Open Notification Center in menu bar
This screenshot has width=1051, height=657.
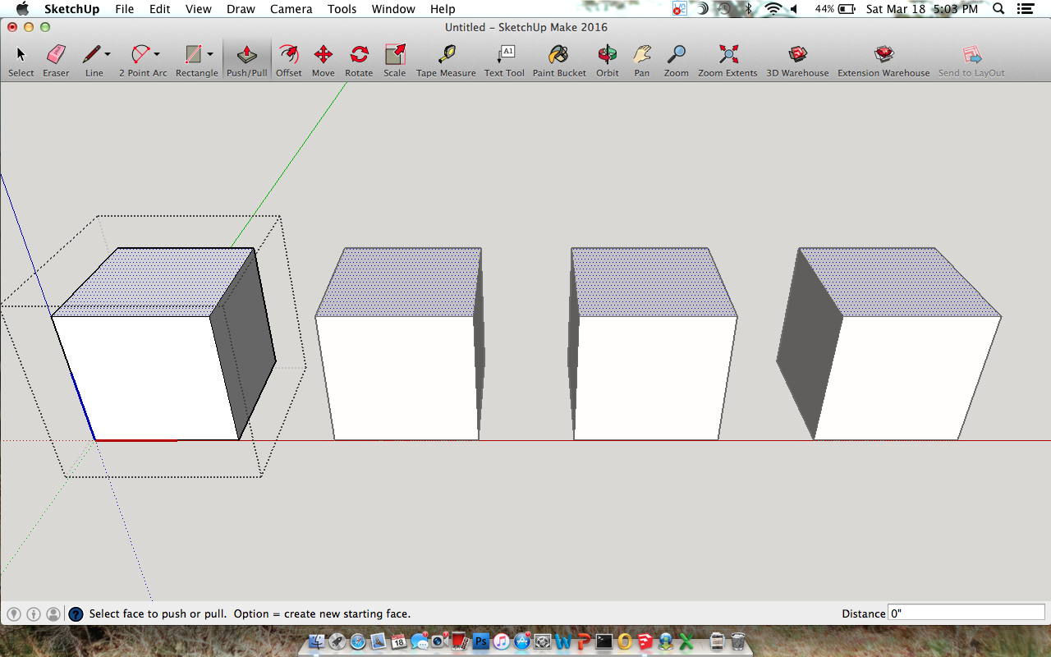pyautogui.click(x=1025, y=9)
